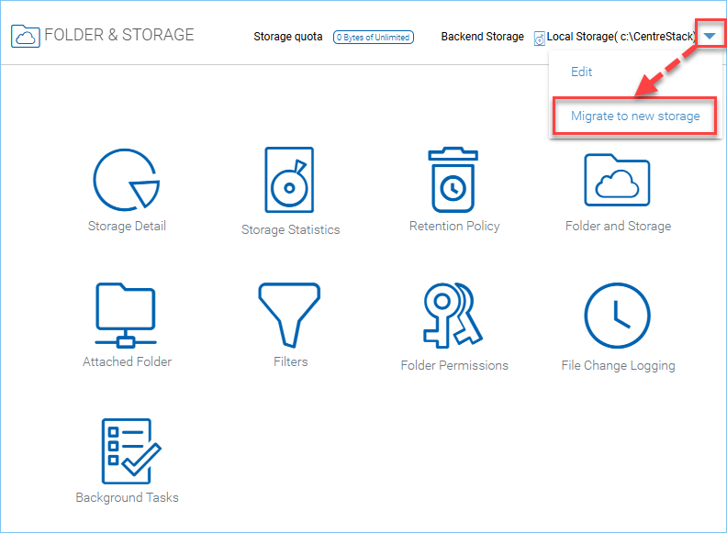Viewport: 727px width, 533px height.
Task: Open the Folder Permissions keys icon
Action: [x=453, y=316]
